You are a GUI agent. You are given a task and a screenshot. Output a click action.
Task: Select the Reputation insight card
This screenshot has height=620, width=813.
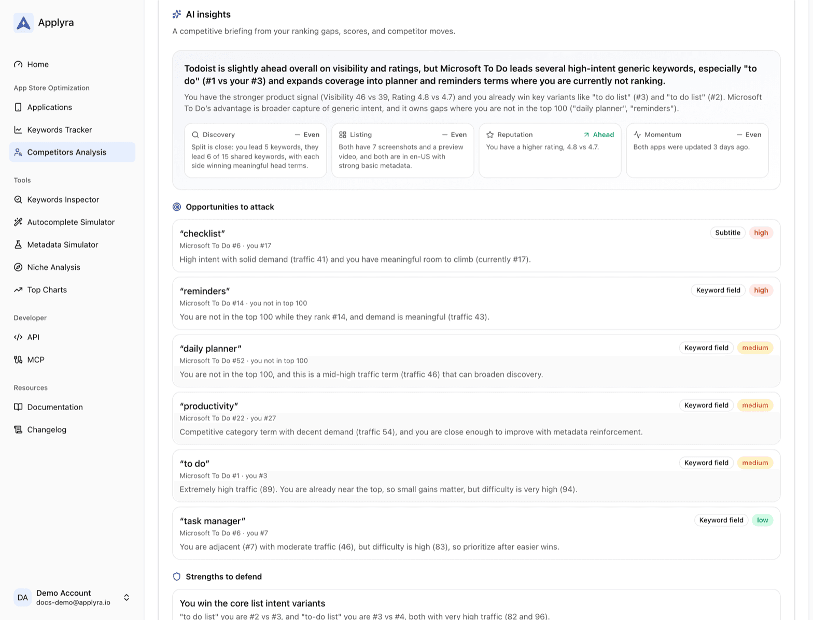(550, 150)
